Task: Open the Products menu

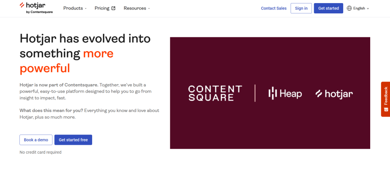Action: pyautogui.click(x=75, y=8)
